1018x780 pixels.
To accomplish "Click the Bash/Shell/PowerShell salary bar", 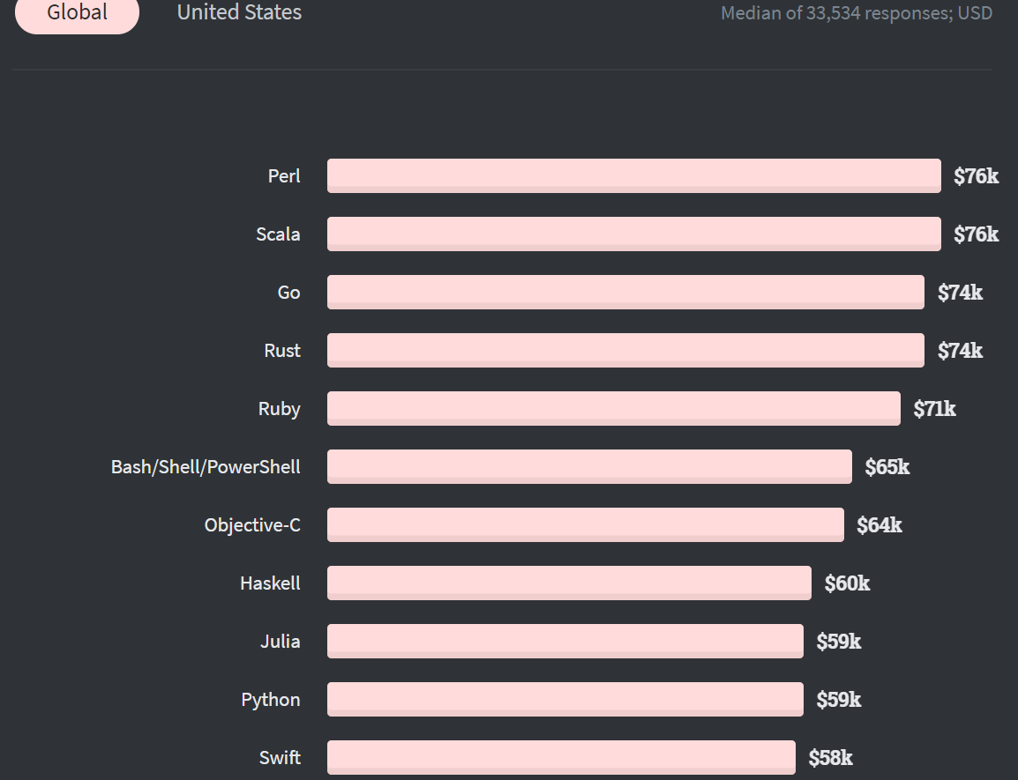I will pos(589,466).
